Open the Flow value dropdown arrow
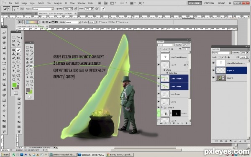The image size is (251, 157). pyautogui.click(x=92, y=9)
